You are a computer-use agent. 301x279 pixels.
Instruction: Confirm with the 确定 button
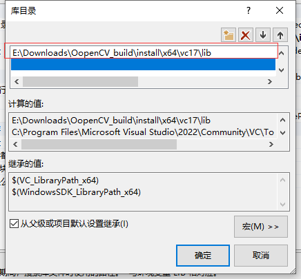(203, 256)
